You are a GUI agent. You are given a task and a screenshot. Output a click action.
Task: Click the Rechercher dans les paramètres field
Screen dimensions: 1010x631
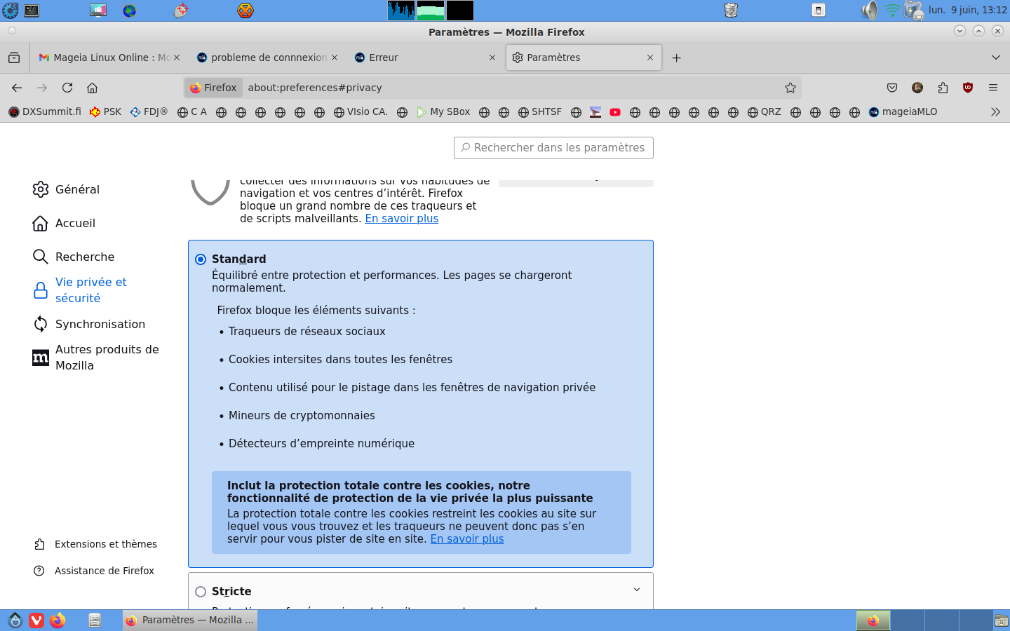[553, 148]
